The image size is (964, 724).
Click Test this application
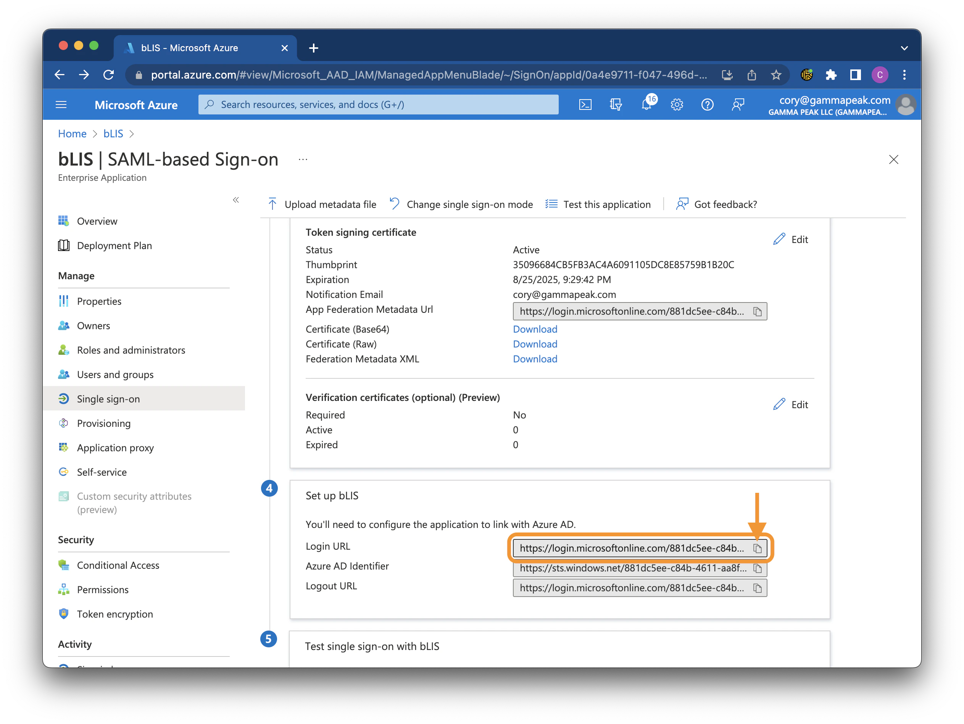click(606, 204)
